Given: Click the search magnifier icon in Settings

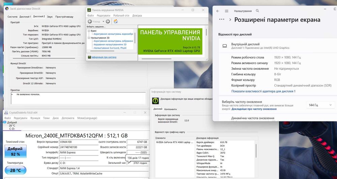Looking at the screenshot, I should [x=257, y=11].
